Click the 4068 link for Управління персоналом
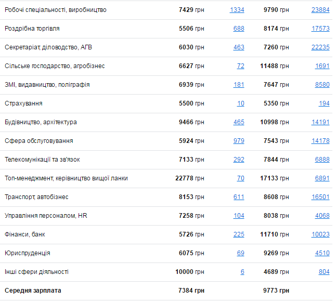Screen dimensions: 336x302 (322, 216)
